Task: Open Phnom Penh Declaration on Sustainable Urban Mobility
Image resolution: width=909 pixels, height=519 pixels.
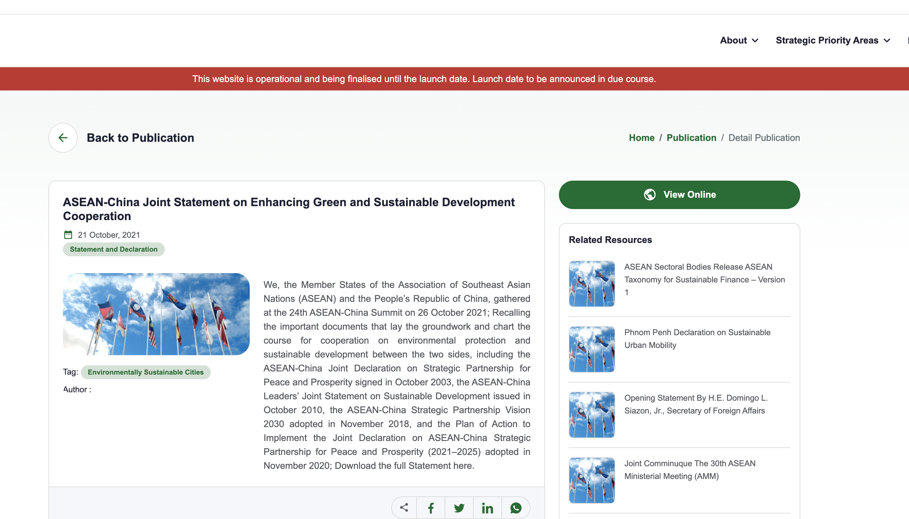Action: pos(697,339)
